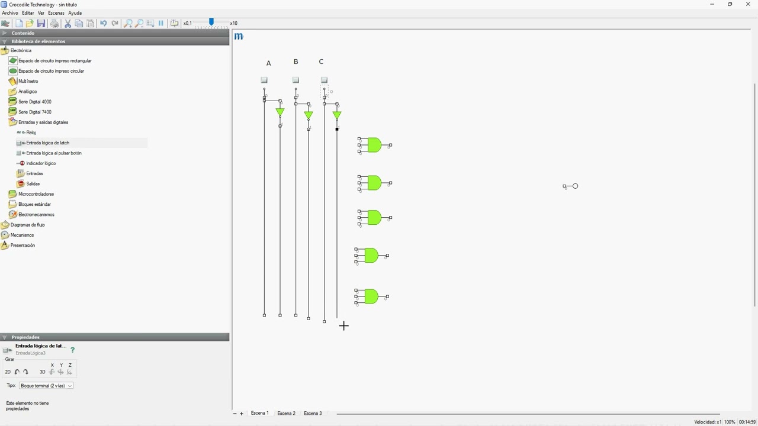
Task: Toggle the latch logic input B
Action: tap(296, 80)
